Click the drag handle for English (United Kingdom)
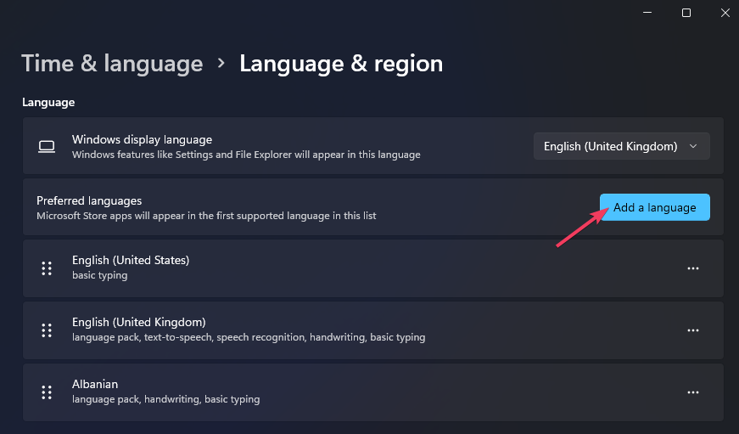 [x=47, y=330]
